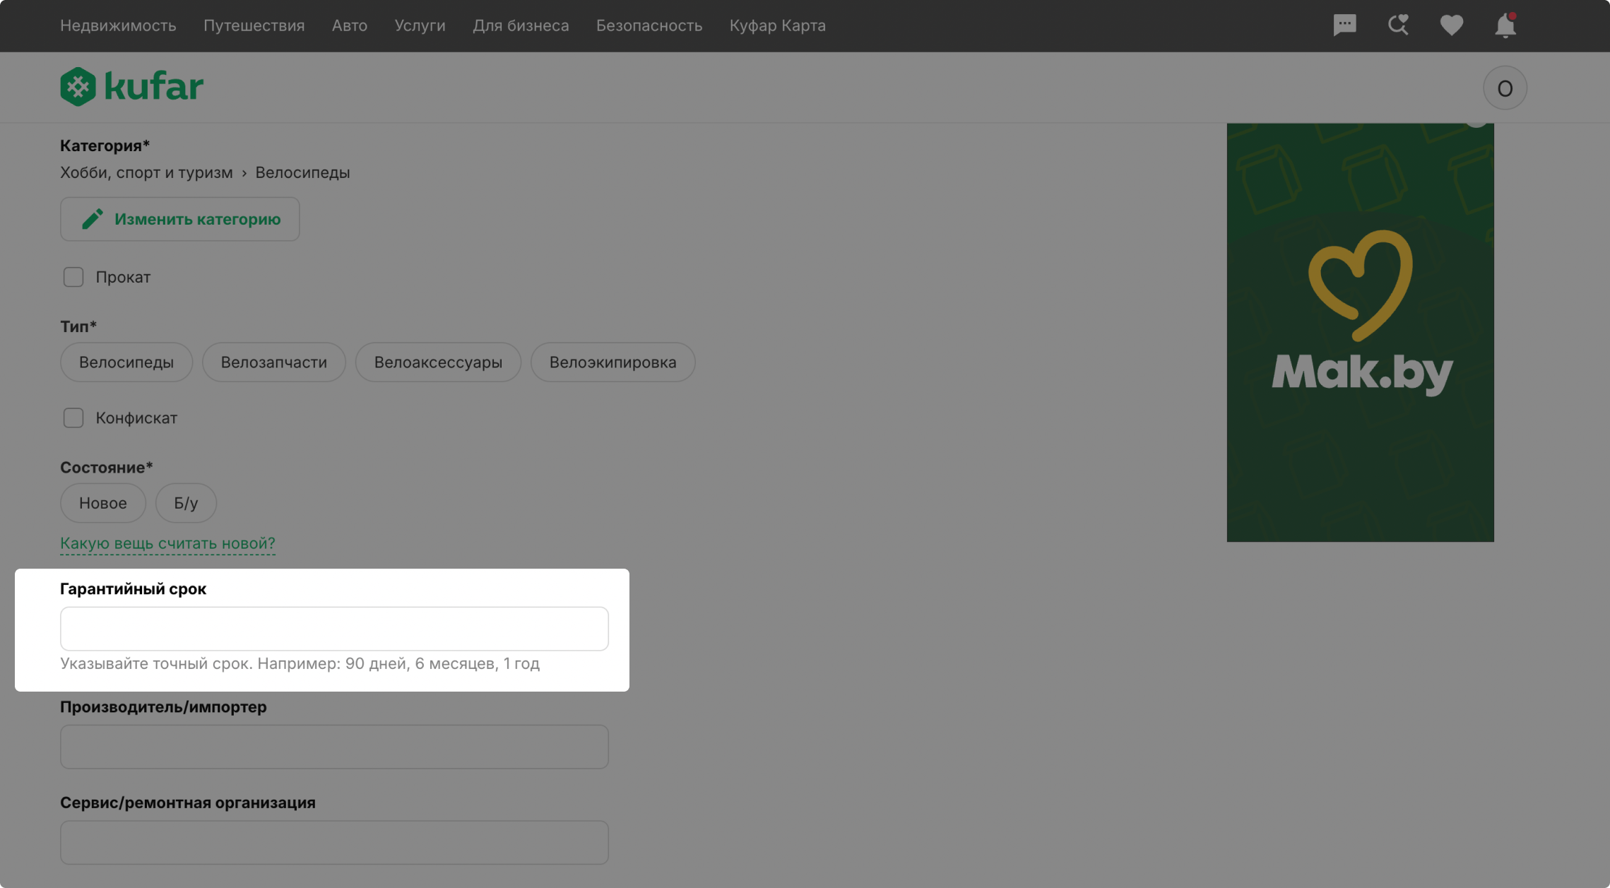Open the 'Какую вещь считать новой?' link
The image size is (1610, 888).
(167, 543)
